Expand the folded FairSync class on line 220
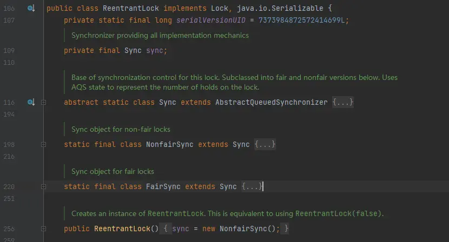The image size is (449, 242). (x=43, y=186)
